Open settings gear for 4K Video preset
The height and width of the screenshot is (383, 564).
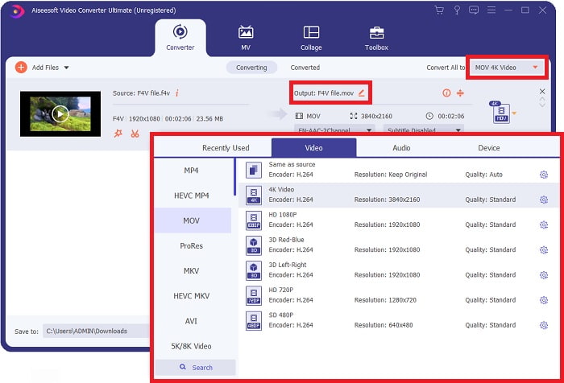(544, 200)
